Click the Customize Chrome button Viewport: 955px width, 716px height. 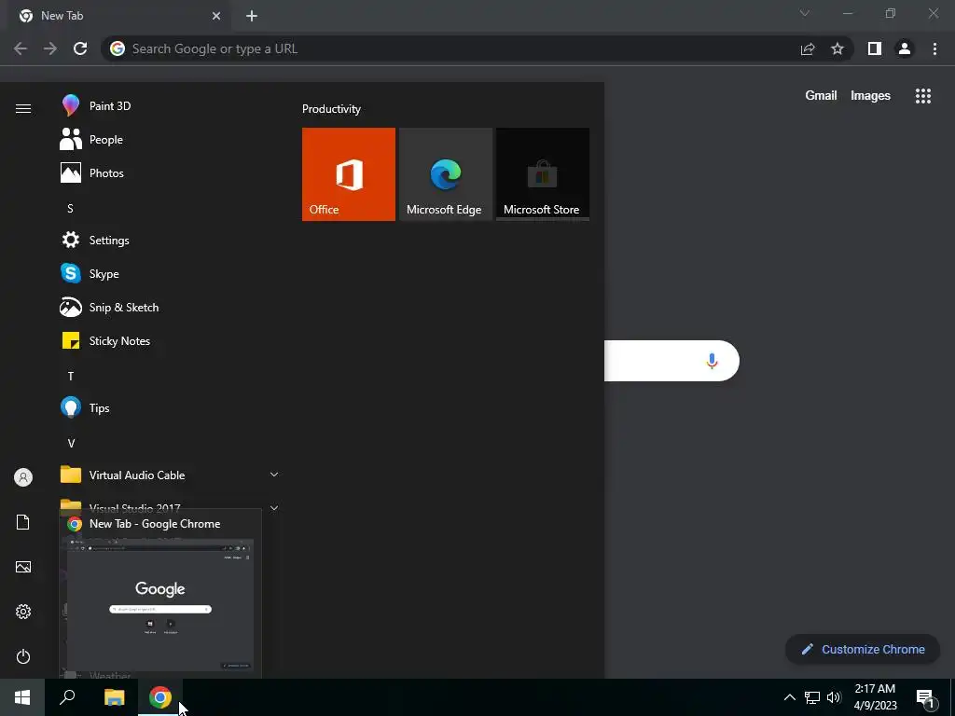coord(863,649)
